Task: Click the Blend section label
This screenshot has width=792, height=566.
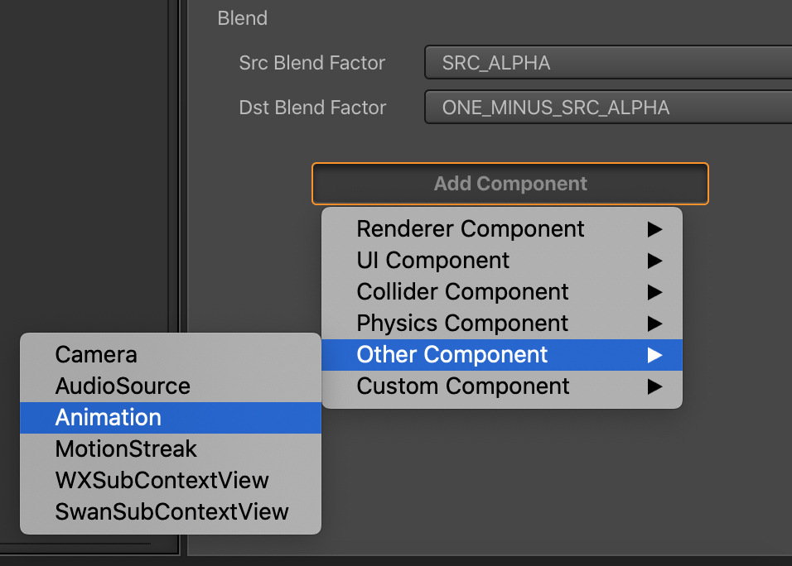Action: (243, 18)
